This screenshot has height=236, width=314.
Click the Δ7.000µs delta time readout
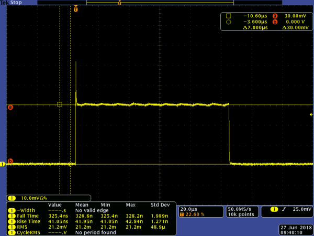pos(255,28)
